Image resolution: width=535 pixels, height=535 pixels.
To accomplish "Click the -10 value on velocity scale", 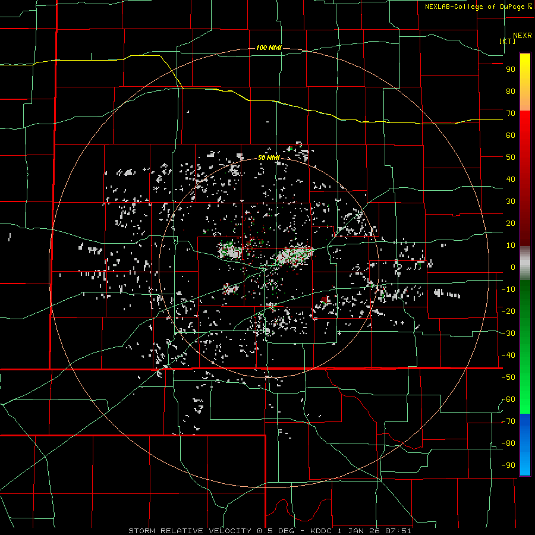I will click(x=508, y=289).
